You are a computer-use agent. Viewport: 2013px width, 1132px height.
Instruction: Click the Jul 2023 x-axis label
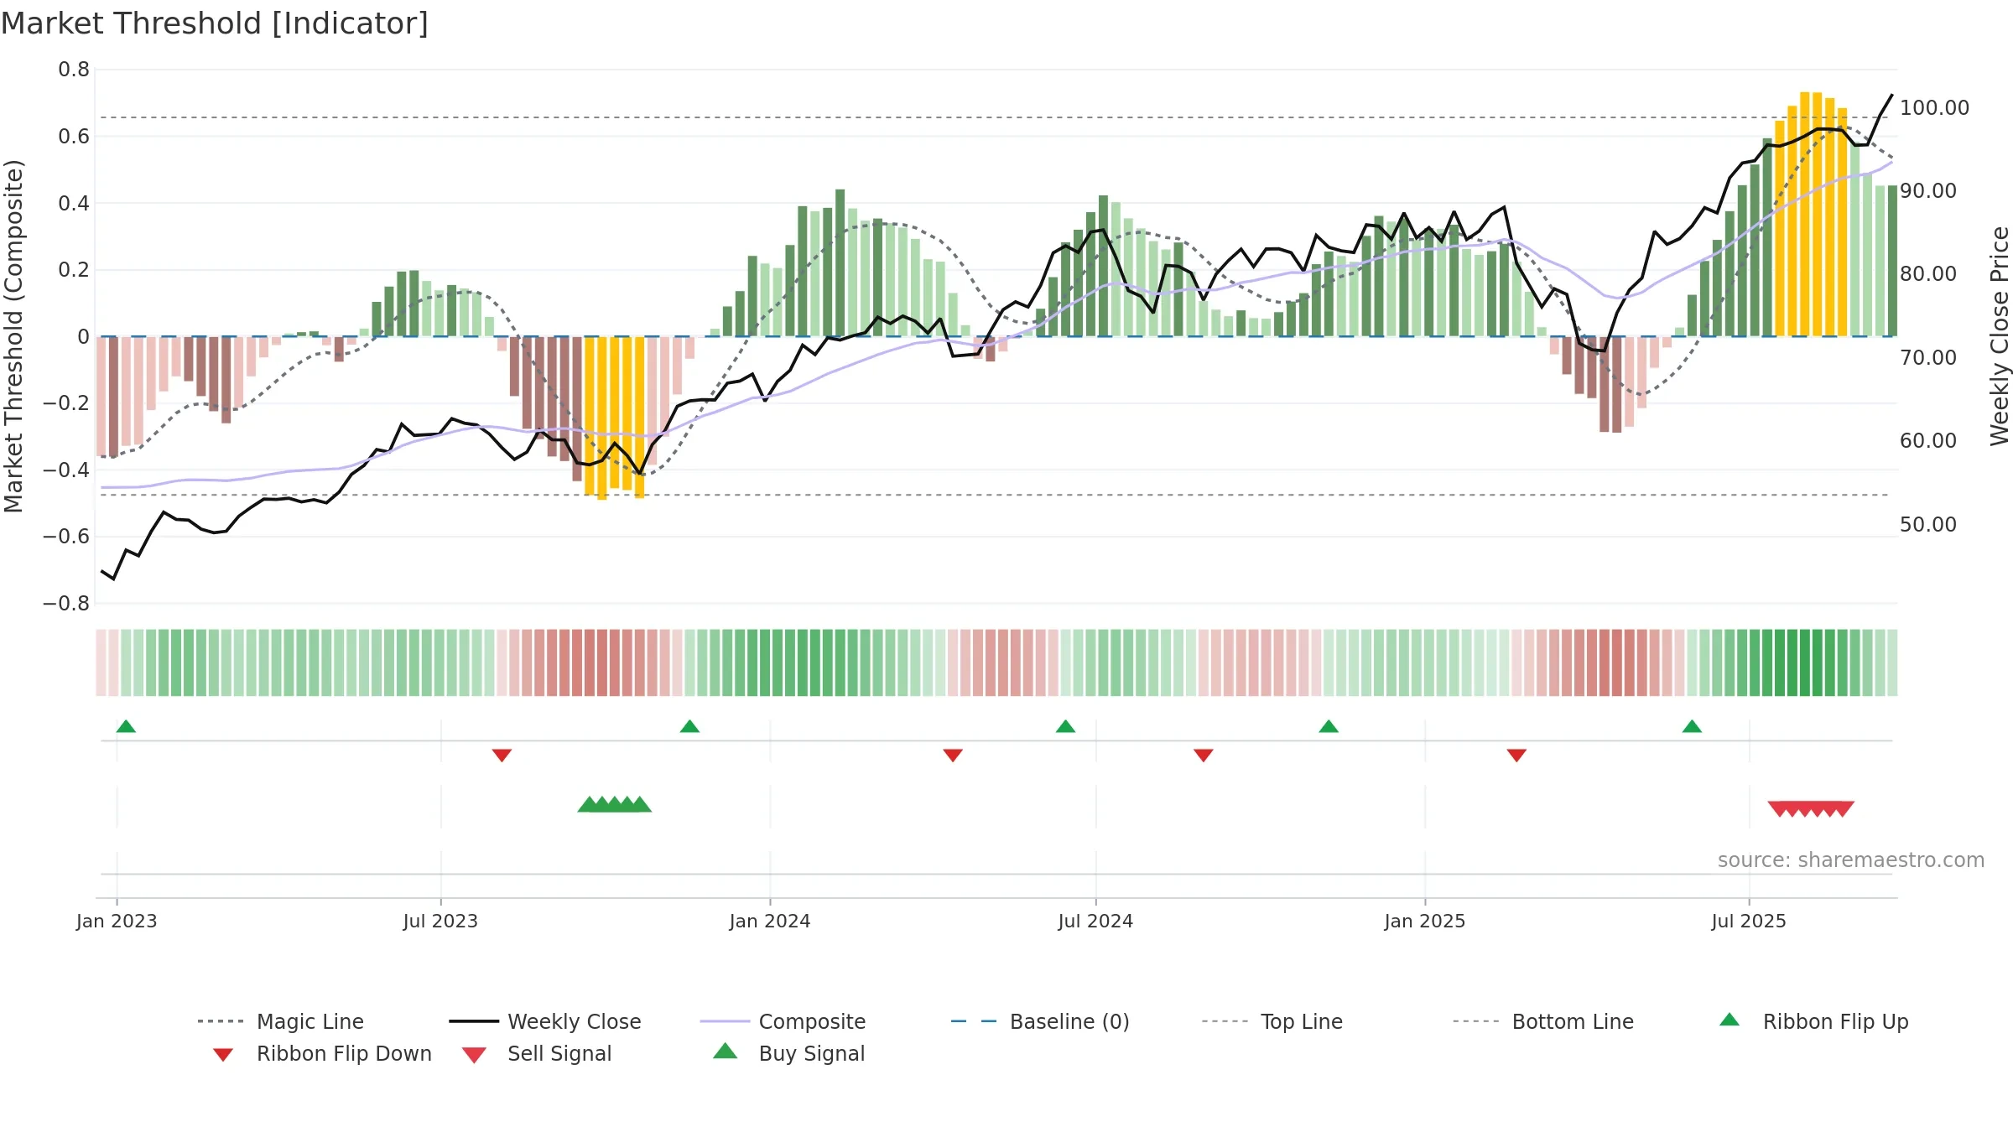coord(440,921)
